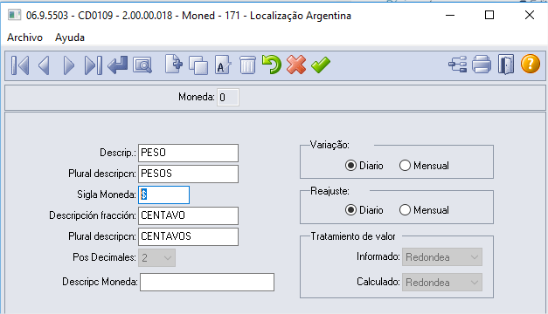Open the Pos Decimales dropdown

point(157,258)
